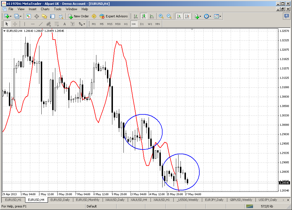This screenshot has height=210, width=292.
Task: Expand the Periods dropdown arrow
Action: coord(210,16)
